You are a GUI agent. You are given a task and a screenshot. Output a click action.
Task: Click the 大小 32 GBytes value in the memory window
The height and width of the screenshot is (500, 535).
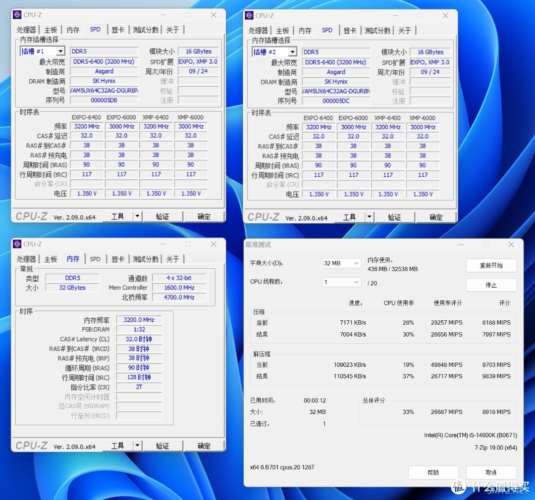click(x=72, y=288)
